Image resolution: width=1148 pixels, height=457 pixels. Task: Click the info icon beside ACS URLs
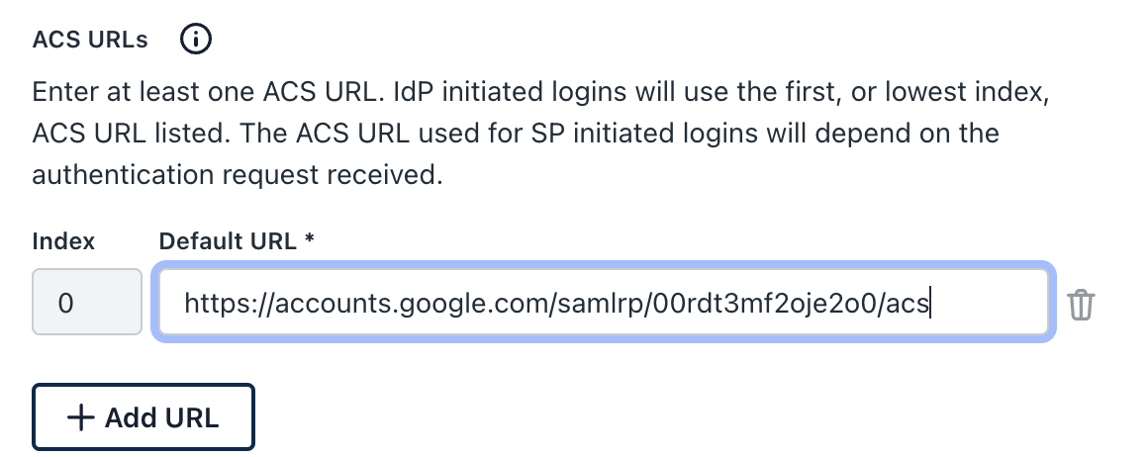[x=196, y=40]
